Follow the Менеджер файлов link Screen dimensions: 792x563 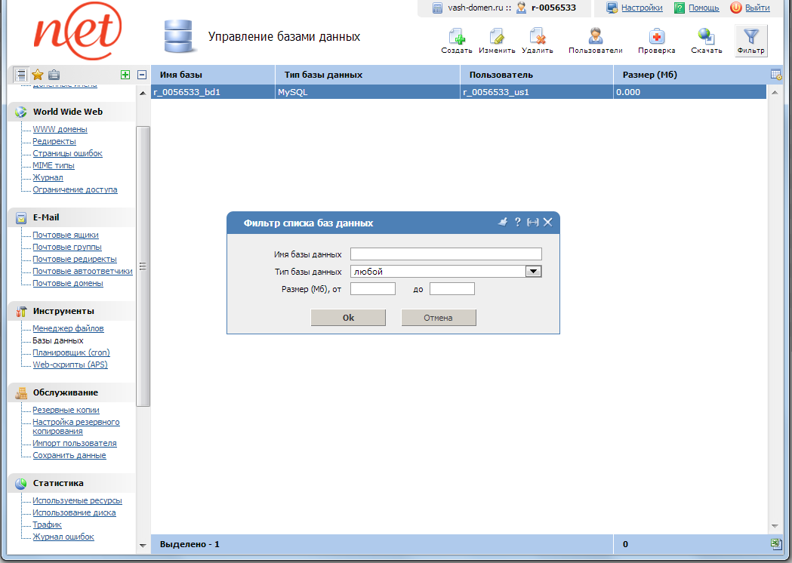click(x=68, y=328)
